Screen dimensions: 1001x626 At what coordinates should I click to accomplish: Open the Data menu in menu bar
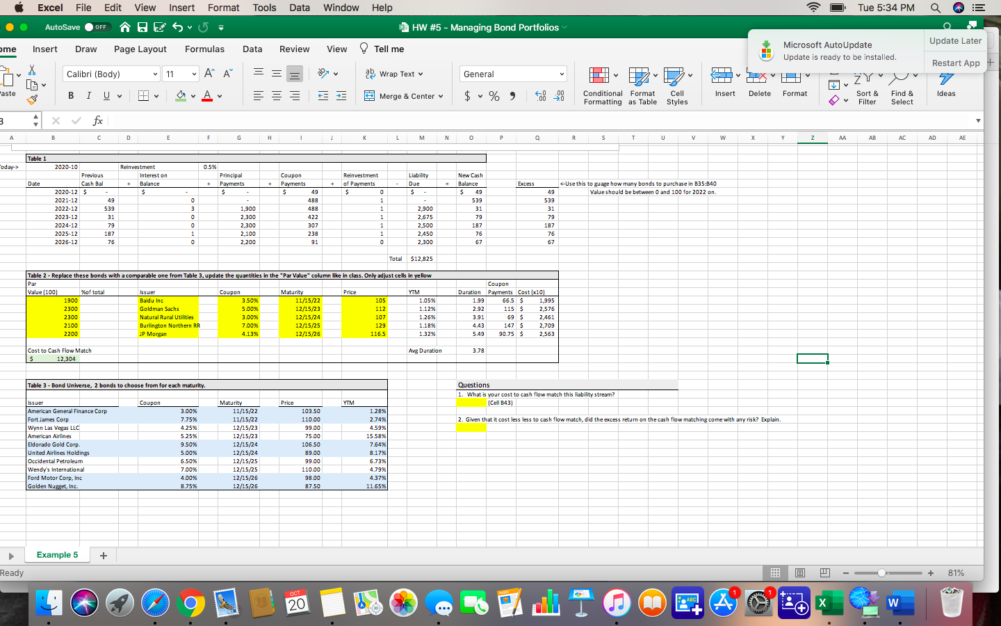coord(299,8)
